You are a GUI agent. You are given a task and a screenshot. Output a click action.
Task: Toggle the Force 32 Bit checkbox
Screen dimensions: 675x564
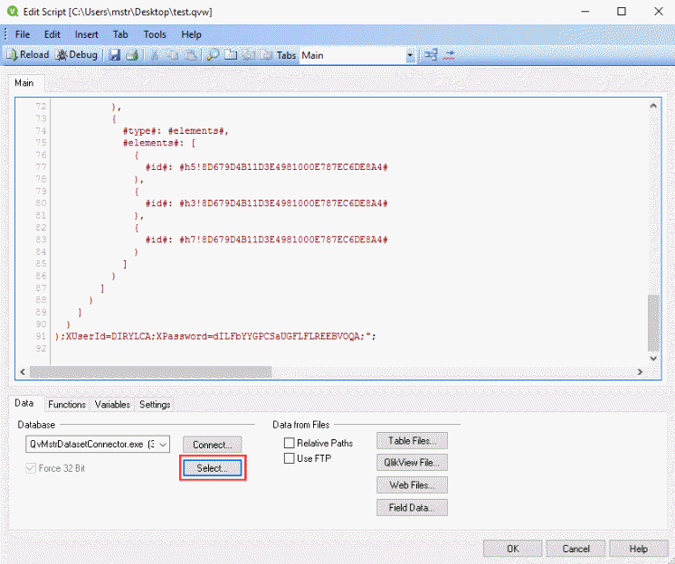tap(32, 468)
